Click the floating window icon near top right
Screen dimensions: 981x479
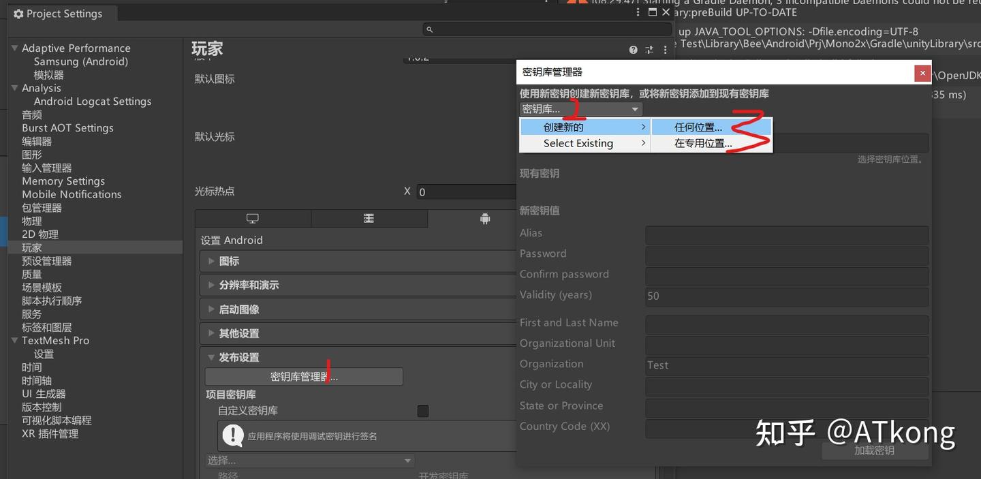point(652,12)
